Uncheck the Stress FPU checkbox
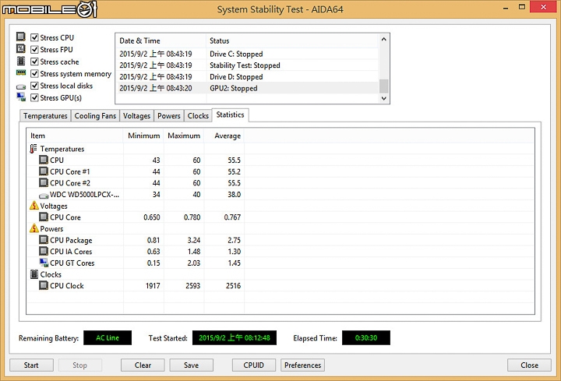Viewport: 561px width, 381px height. coord(35,49)
